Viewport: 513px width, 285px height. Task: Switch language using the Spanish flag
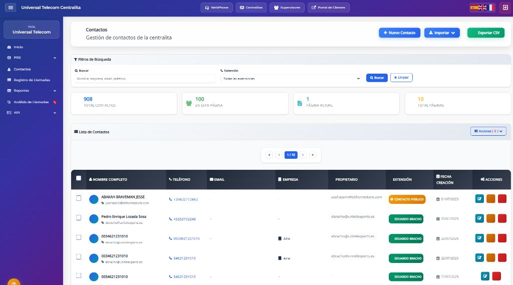coord(473,8)
